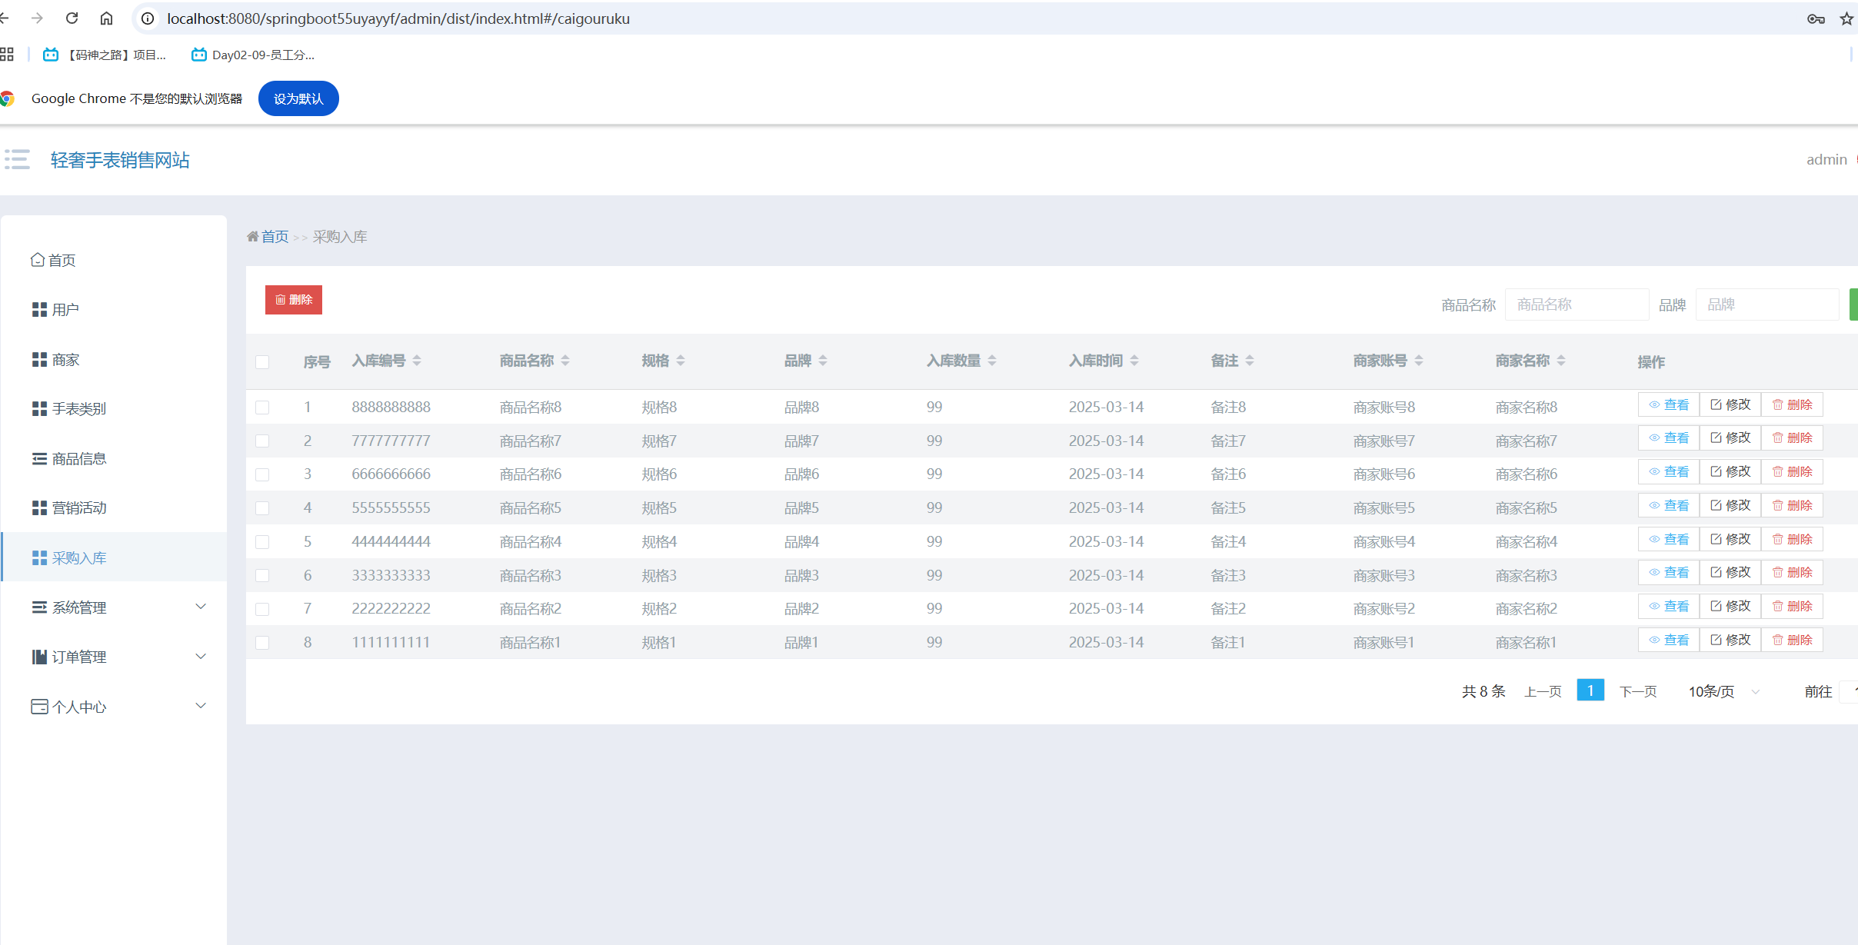Image resolution: width=1858 pixels, height=945 pixels.
Task: Reload the page with browser refresh icon
Action: click(x=72, y=18)
